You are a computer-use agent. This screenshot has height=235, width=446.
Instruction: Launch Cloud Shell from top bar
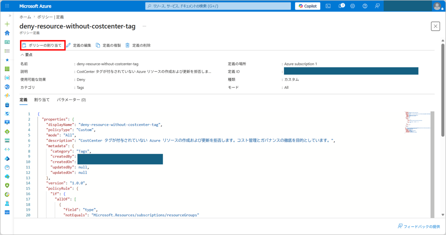(x=328, y=6)
